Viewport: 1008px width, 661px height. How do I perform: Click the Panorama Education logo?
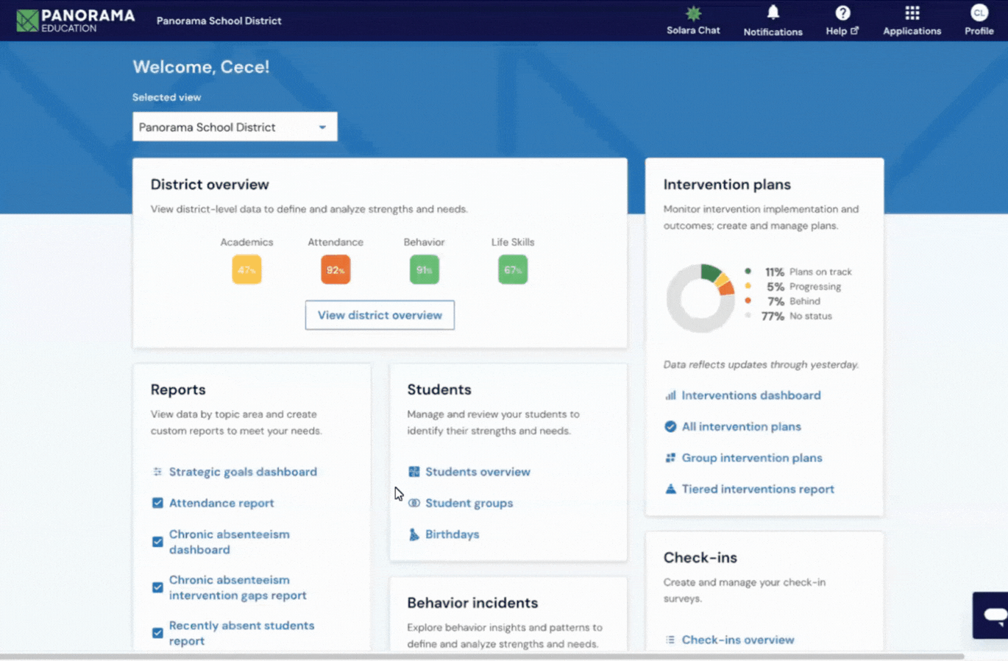(76, 21)
